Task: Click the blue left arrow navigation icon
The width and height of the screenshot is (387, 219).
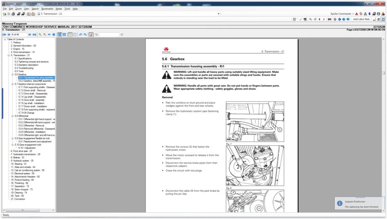Action: pos(339,19)
